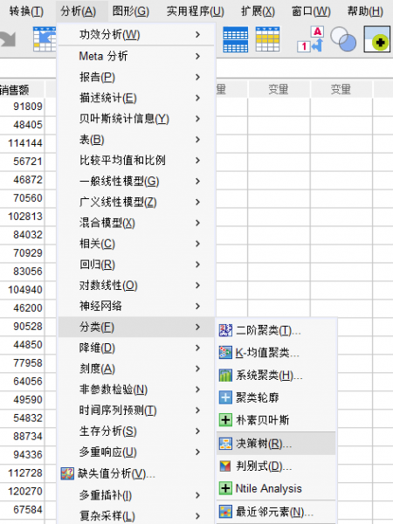Viewport: 393px width, 524px height.
Task: Click the overlapping circles toolbar icon
Action: [343, 39]
